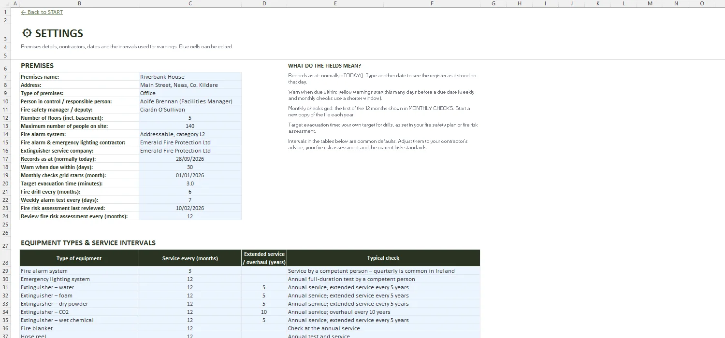The height and width of the screenshot is (338, 725).
Task: Select column C header
Action: tap(190, 3)
